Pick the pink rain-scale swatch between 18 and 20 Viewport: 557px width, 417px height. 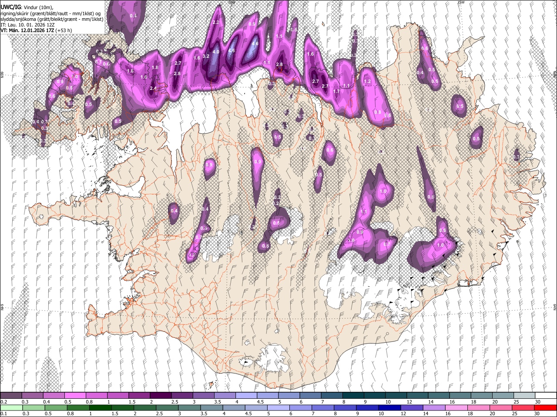(x=478, y=407)
